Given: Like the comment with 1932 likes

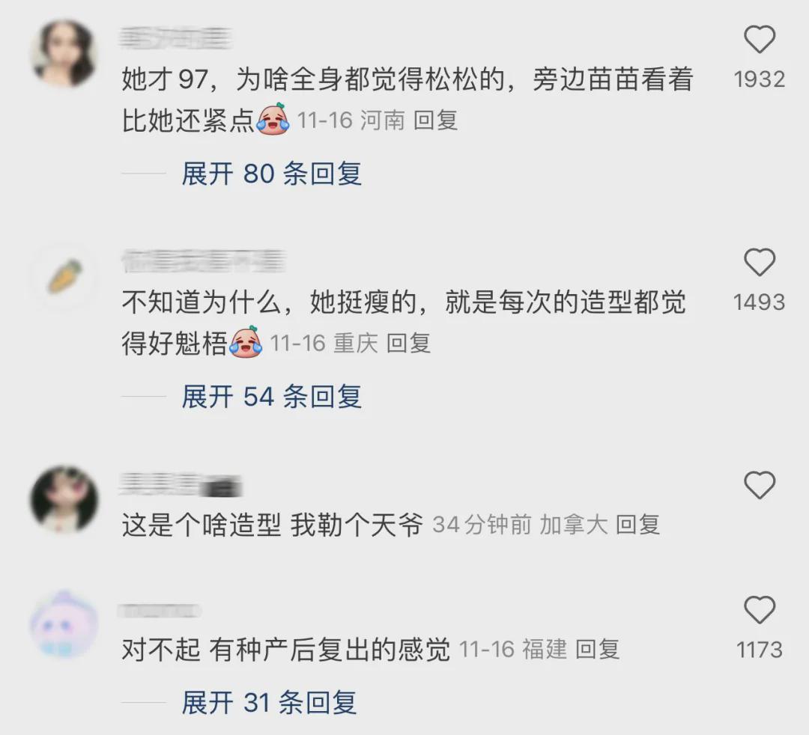Looking at the screenshot, I should coord(760,39).
